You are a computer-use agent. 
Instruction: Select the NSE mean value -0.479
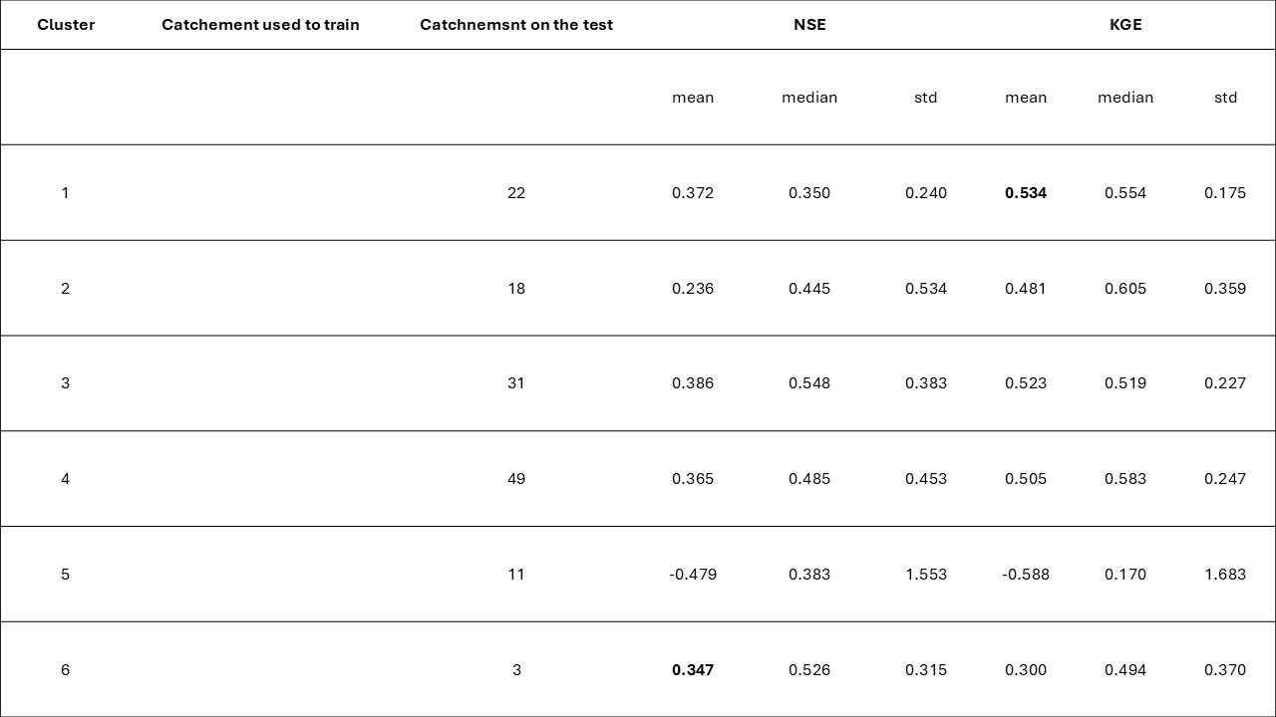click(x=693, y=575)
